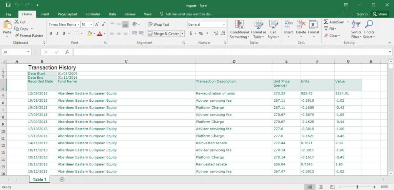Click the Conditional Formatting icon
Image resolution: width=394 pixels, height=190 pixels.
pos(239,25)
